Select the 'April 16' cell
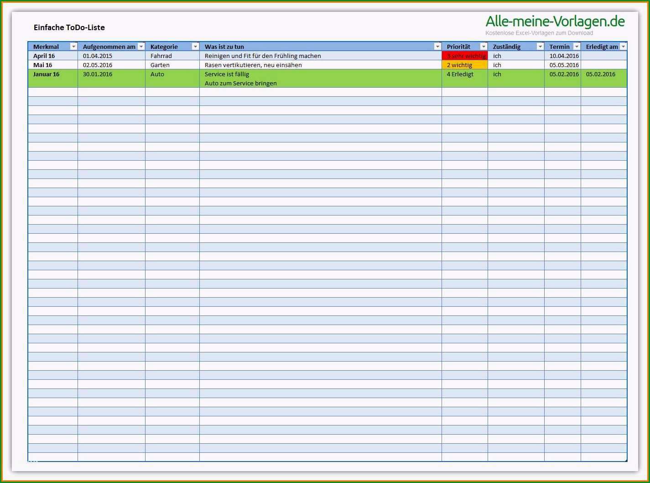The height and width of the screenshot is (483, 650). pos(53,56)
